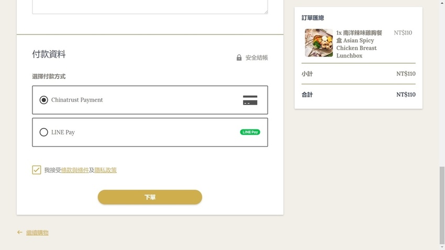Click the green LINE Pay logo
The image size is (445, 250).
pyautogui.click(x=250, y=132)
